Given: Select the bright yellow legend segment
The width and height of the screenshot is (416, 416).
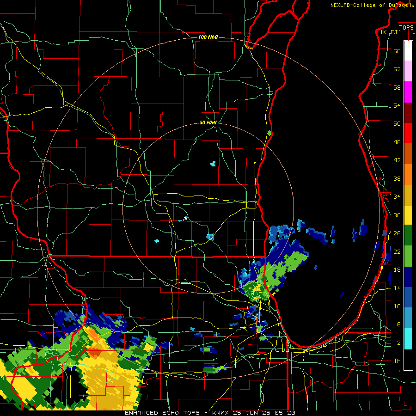Looking at the screenshot, I should (408, 215).
